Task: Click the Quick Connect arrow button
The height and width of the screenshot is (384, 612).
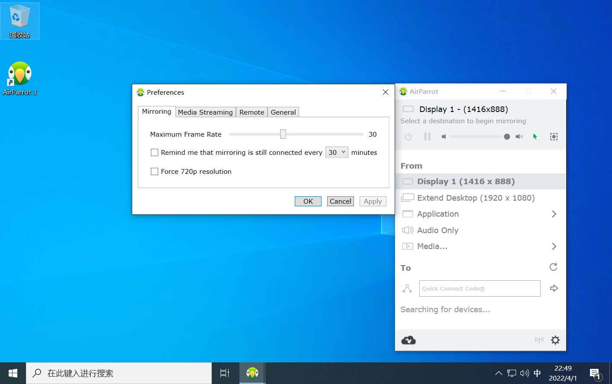Action: point(554,288)
